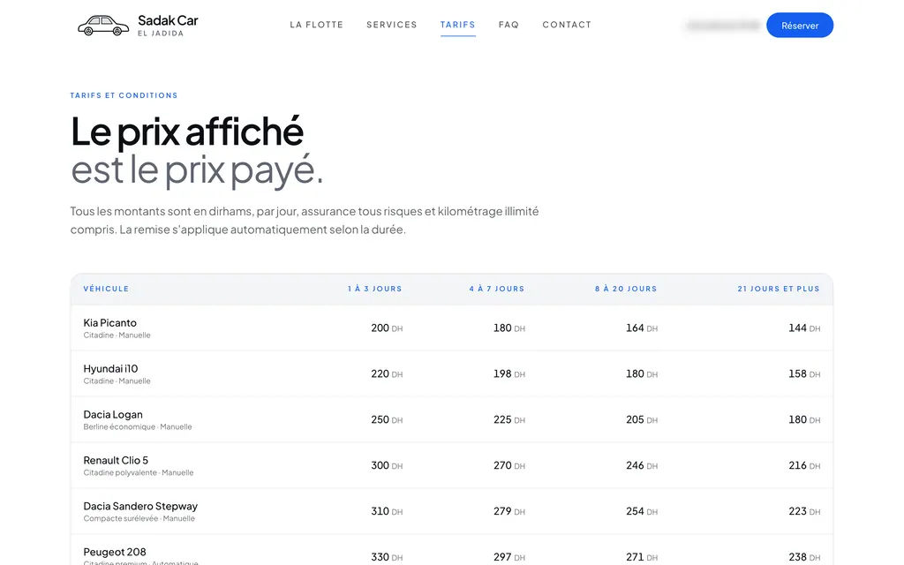Click Hyundai i10 220 DH price
The height and width of the screenshot is (565, 904).
point(387,373)
